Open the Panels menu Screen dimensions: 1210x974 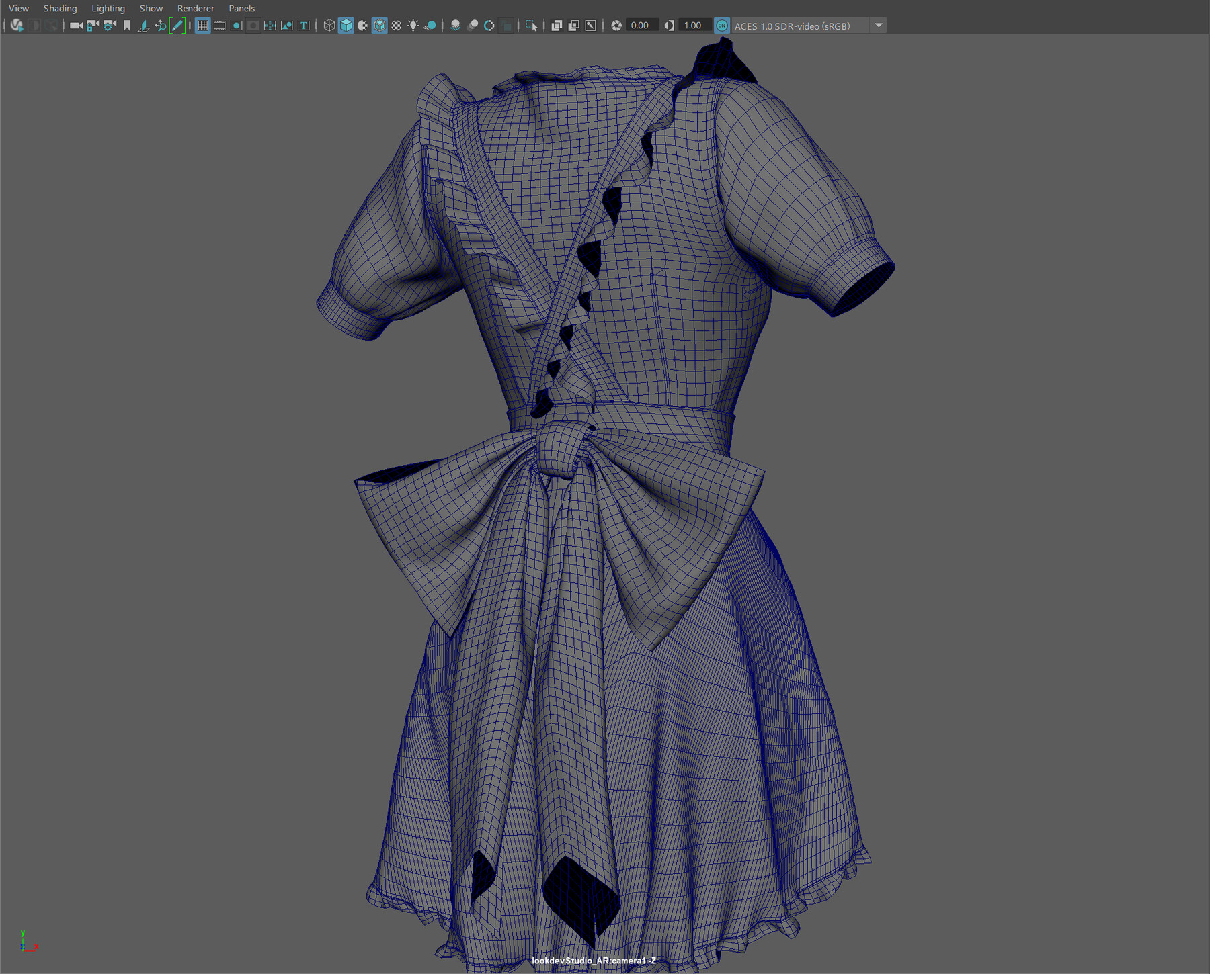241,8
